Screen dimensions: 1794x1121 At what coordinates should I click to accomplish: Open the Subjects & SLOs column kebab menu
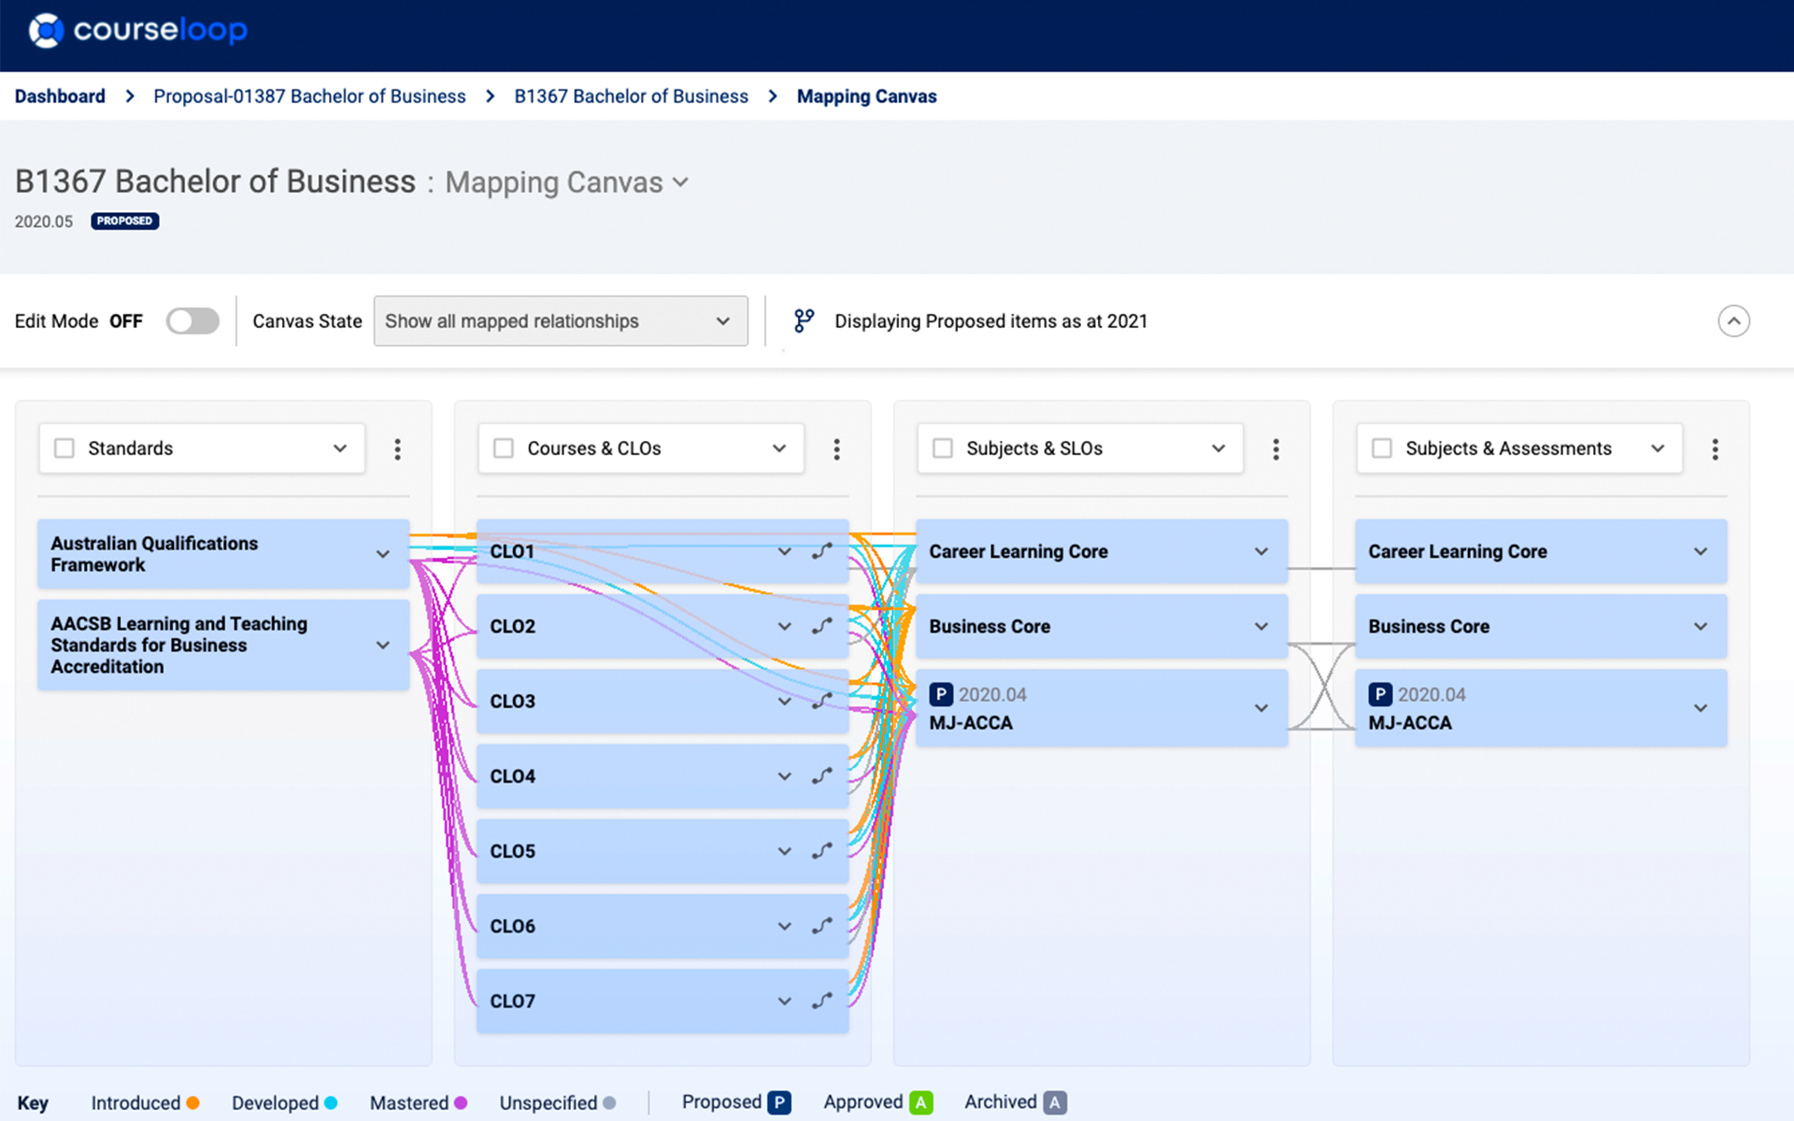click(x=1275, y=449)
